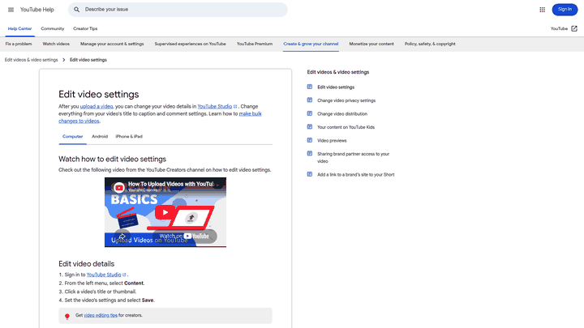Select Watch videos menu item
Viewport: 584px width, 328px height.
click(x=56, y=44)
